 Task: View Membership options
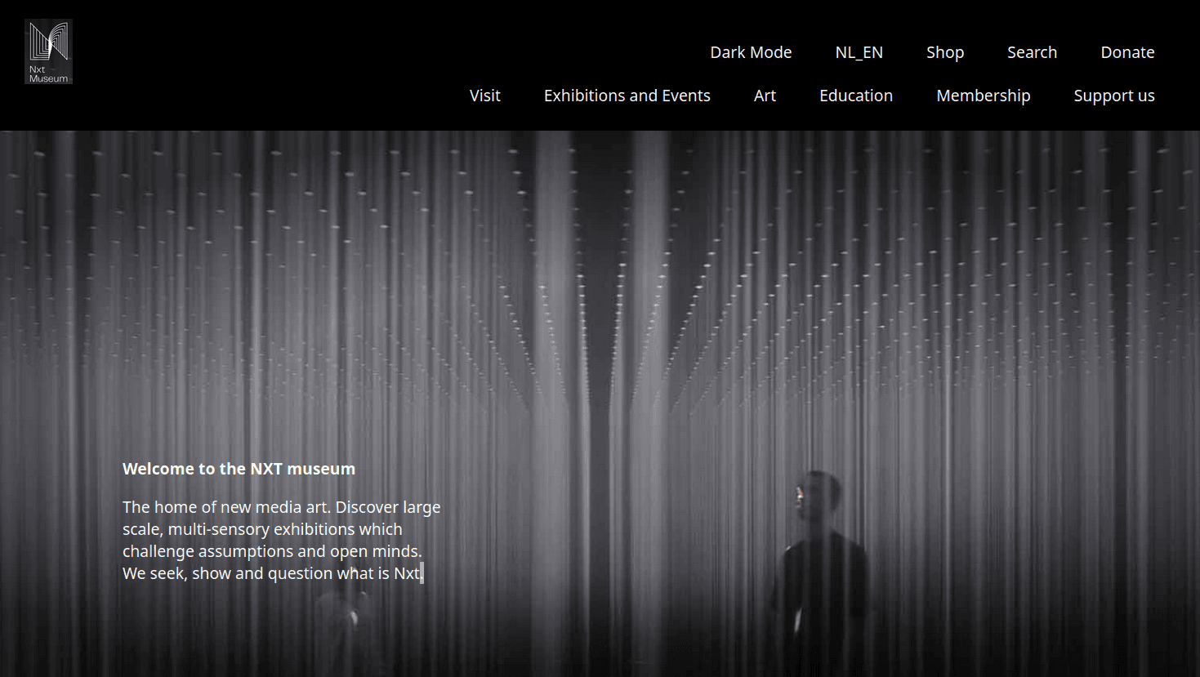pos(983,96)
